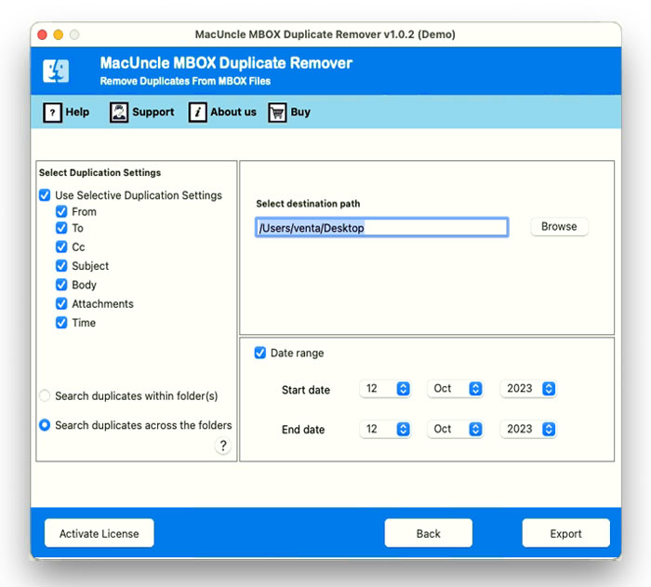Expand the End date year dropdown

click(528, 429)
